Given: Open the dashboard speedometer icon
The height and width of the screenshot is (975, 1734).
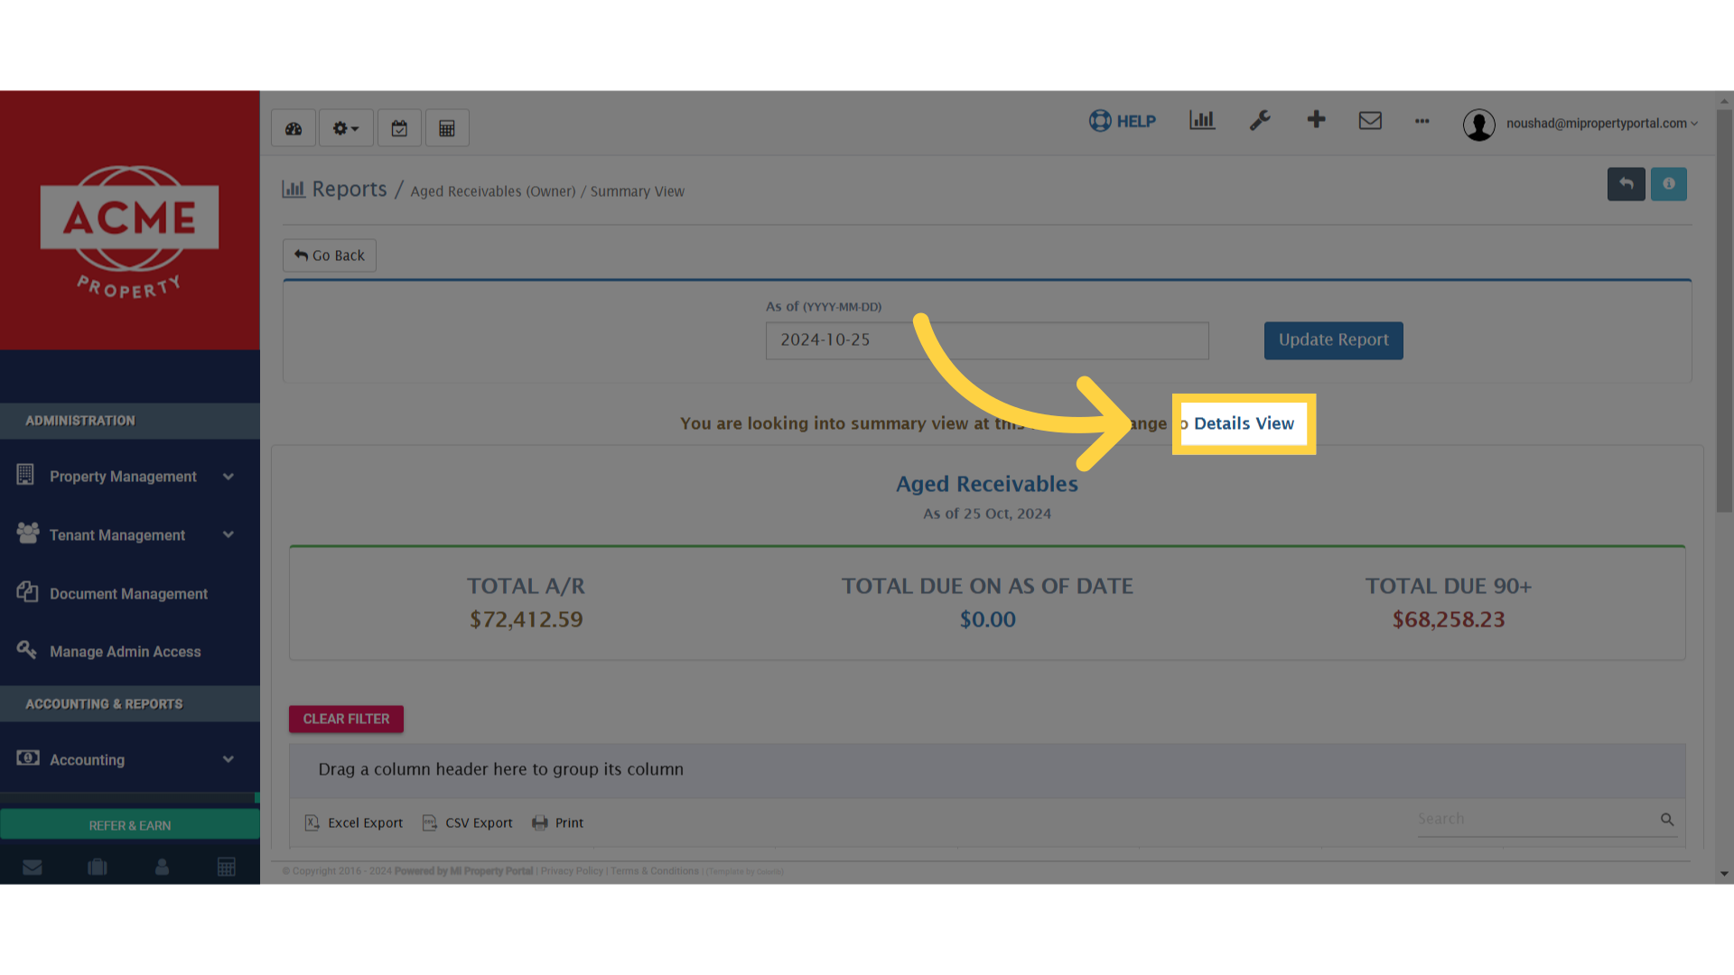Looking at the screenshot, I should click(293, 127).
